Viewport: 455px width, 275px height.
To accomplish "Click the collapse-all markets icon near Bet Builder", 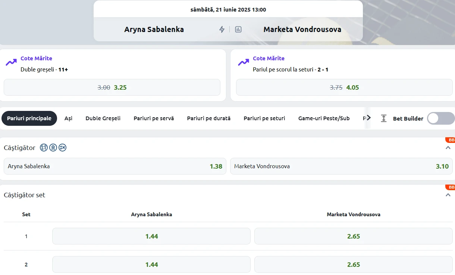I will (383, 118).
